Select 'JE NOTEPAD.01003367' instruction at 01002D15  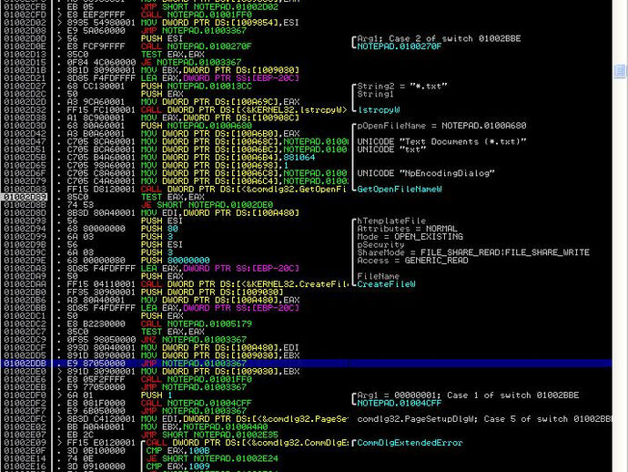pyautogui.click(x=191, y=63)
